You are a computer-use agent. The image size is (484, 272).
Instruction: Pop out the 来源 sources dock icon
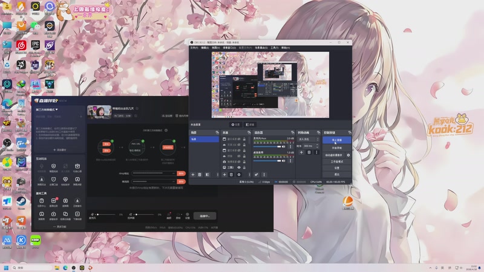click(x=249, y=132)
